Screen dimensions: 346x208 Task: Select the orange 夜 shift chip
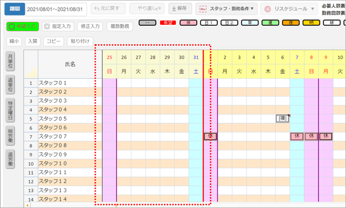coord(291,23)
